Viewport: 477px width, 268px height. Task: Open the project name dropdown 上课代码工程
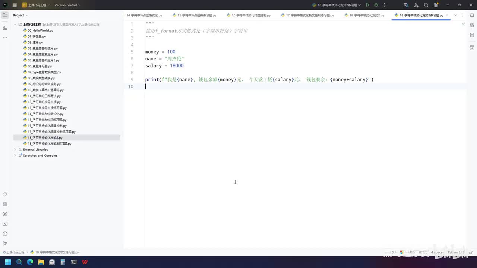coord(35,5)
